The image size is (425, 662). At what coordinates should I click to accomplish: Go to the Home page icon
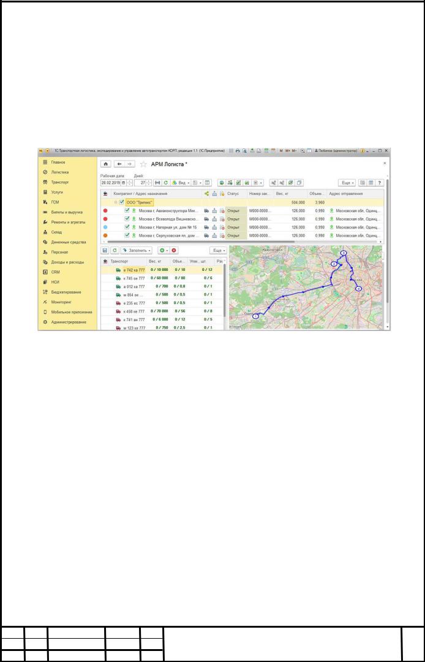[106, 164]
